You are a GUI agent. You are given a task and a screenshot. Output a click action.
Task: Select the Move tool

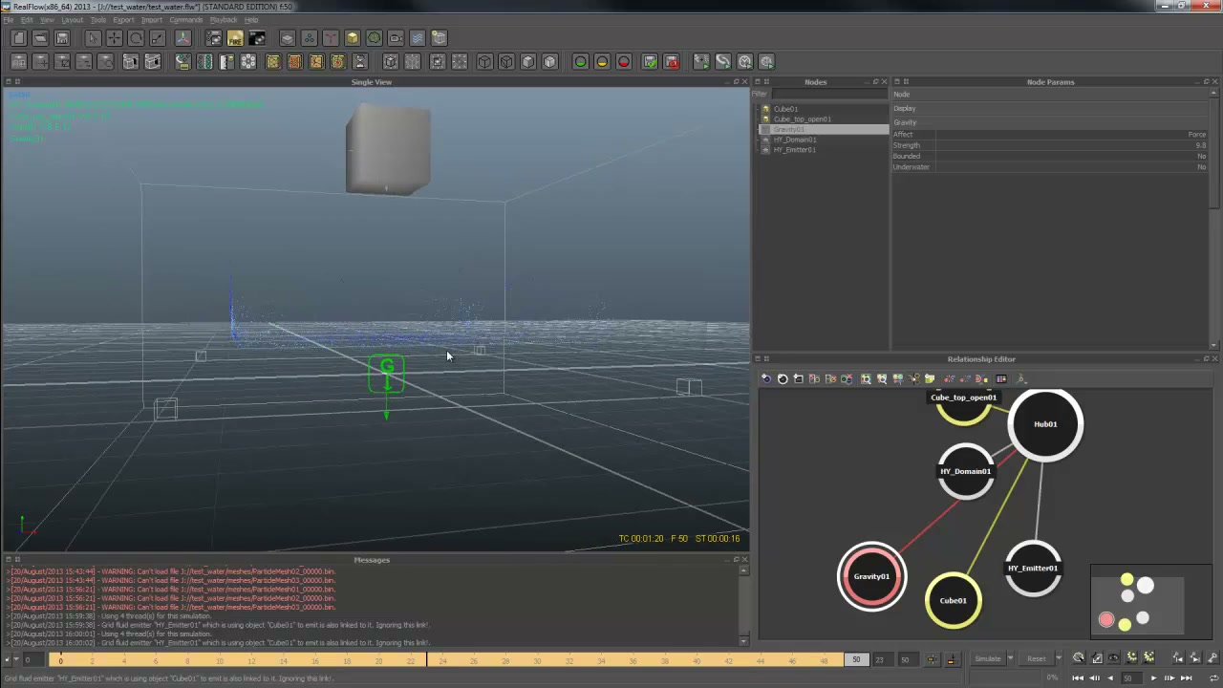point(114,38)
